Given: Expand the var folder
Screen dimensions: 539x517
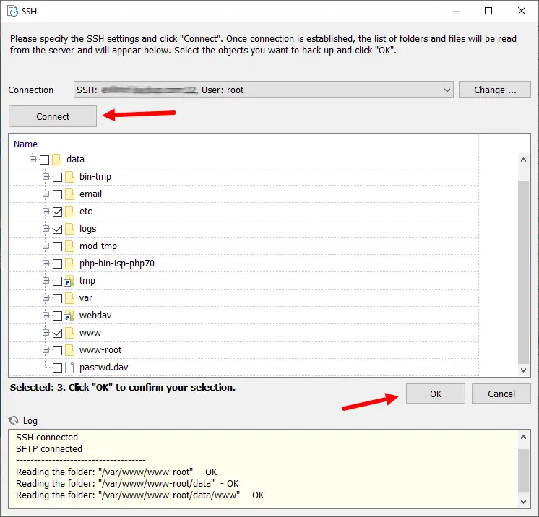Looking at the screenshot, I should [x=46, y=297].
